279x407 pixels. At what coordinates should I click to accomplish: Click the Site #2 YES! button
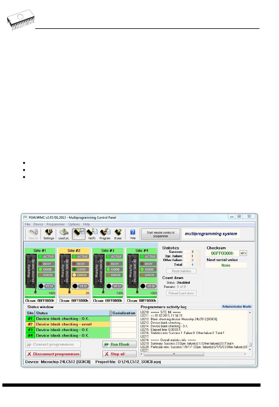80,286
